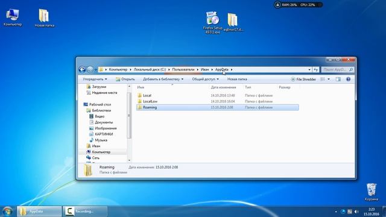
Task: Click the AppData taskbar button
Action: [x=39, y=212]
